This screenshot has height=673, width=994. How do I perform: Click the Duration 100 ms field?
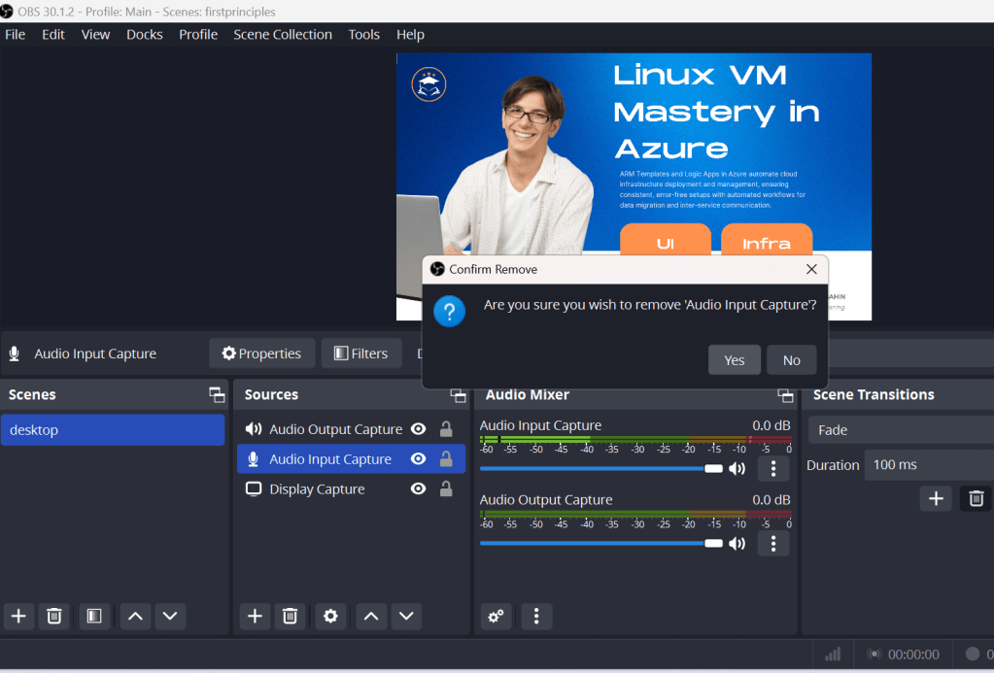pos(929,464)
